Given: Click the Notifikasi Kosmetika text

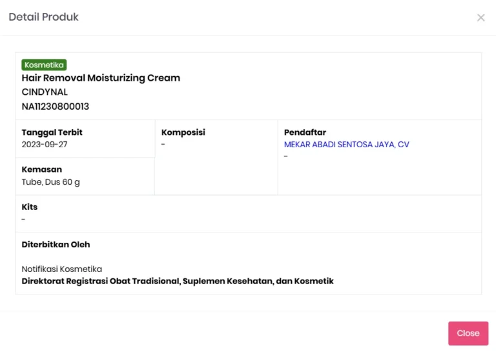Looking at the screenshot, I should point(62,269).
